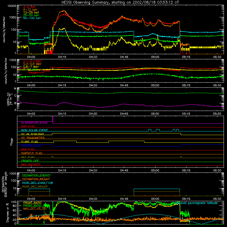This screenshot has width=227, height=227.
Task: Select the 0.3-0.8 MeV legend label
Action: tap(32, 64)
